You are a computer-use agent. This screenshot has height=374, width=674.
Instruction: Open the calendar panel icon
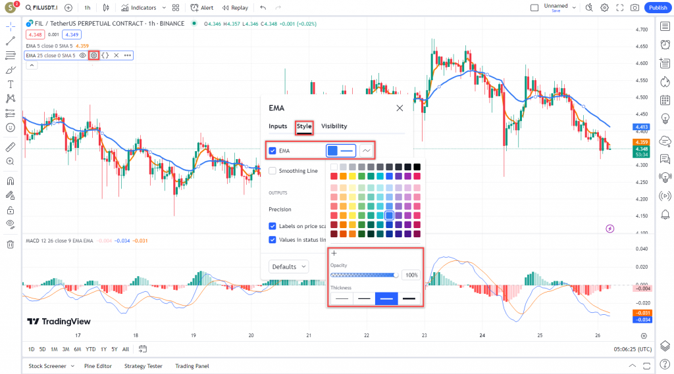coord(665,100)
